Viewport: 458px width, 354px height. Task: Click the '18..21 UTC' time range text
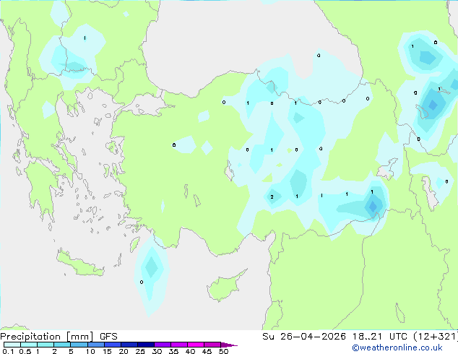coord(380,337)
